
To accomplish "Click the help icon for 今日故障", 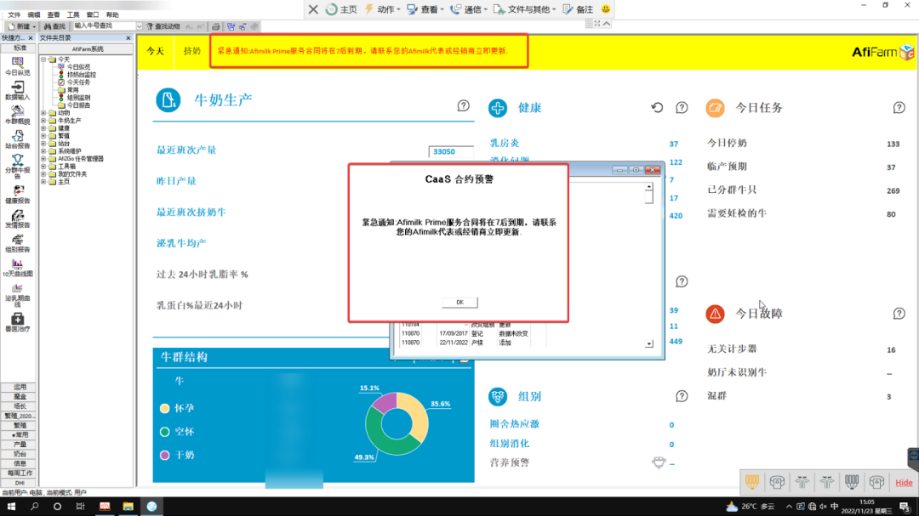I will click(899, 314).
